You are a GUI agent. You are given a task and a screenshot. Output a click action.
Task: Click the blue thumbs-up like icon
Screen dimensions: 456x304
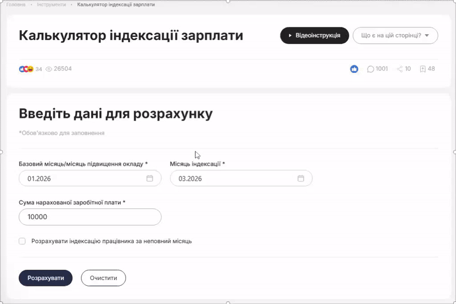(x=354, y=69)
